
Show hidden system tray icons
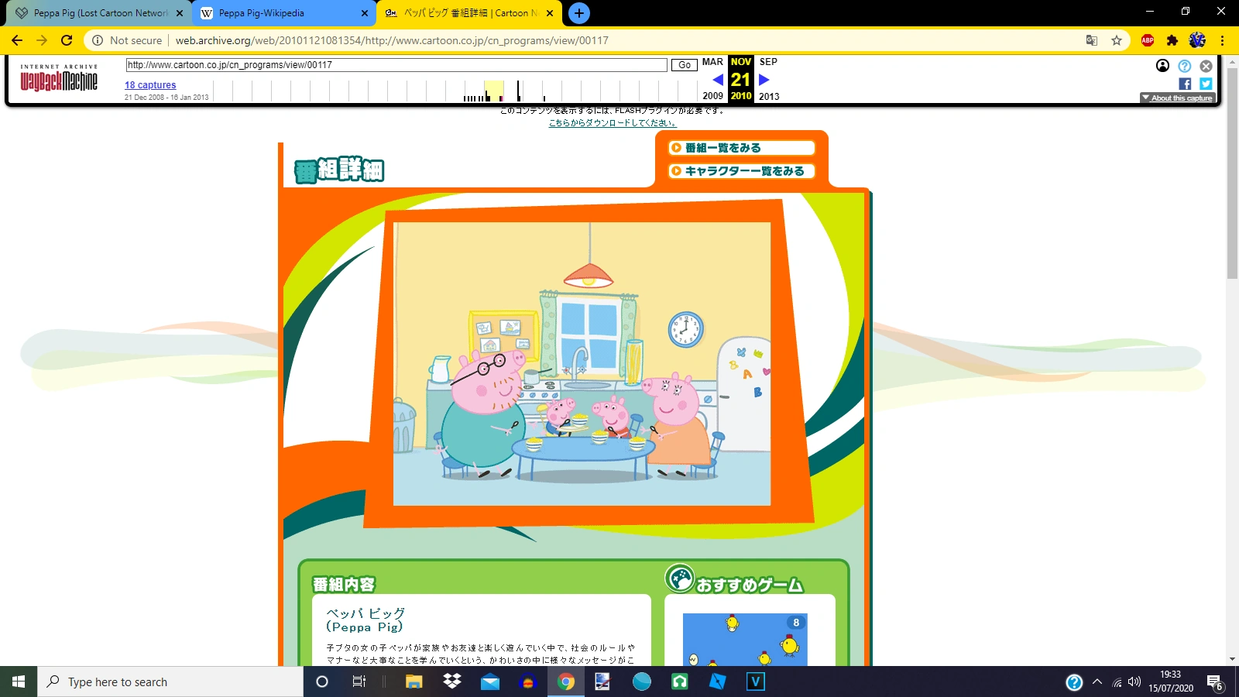1097,682
